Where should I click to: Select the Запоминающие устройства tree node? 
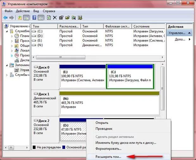(x=20, y=65)
